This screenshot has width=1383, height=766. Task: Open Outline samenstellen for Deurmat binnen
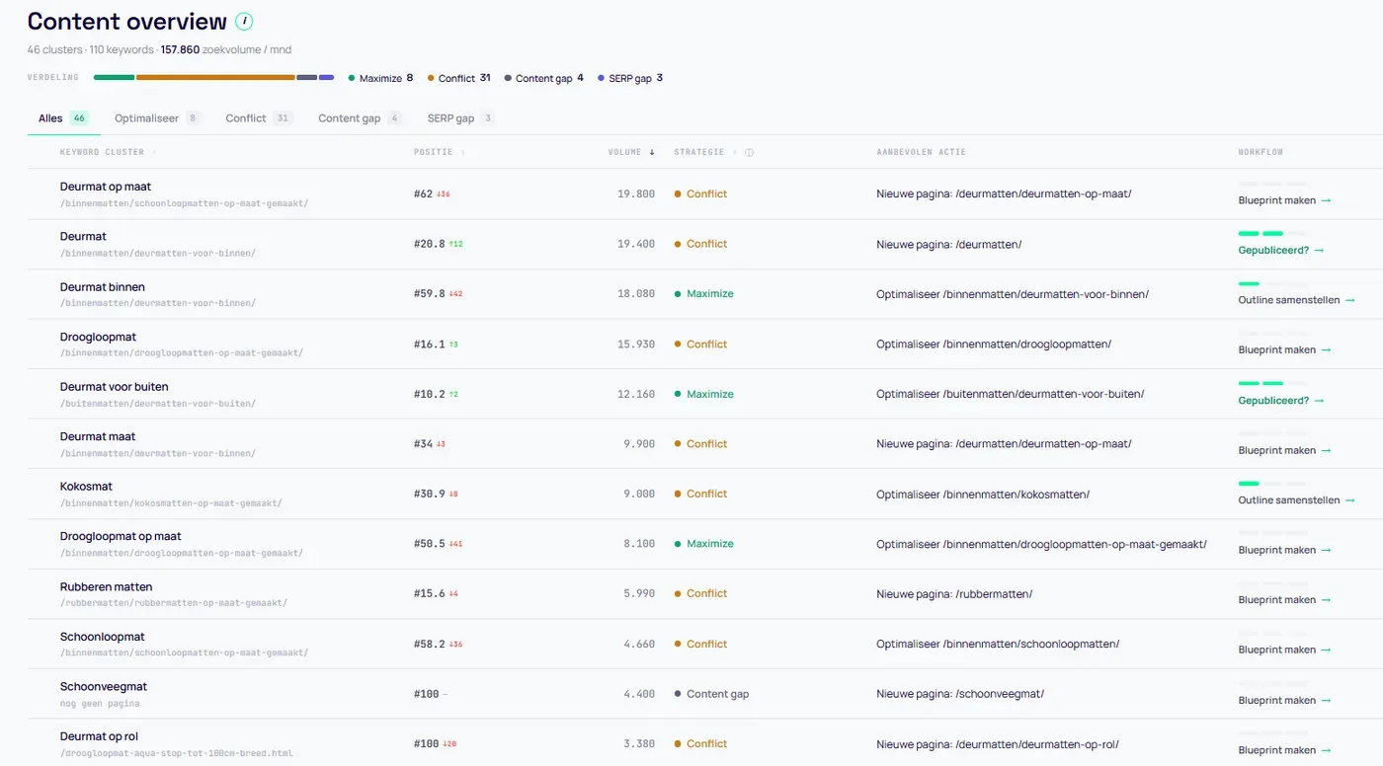[1297, 300]
